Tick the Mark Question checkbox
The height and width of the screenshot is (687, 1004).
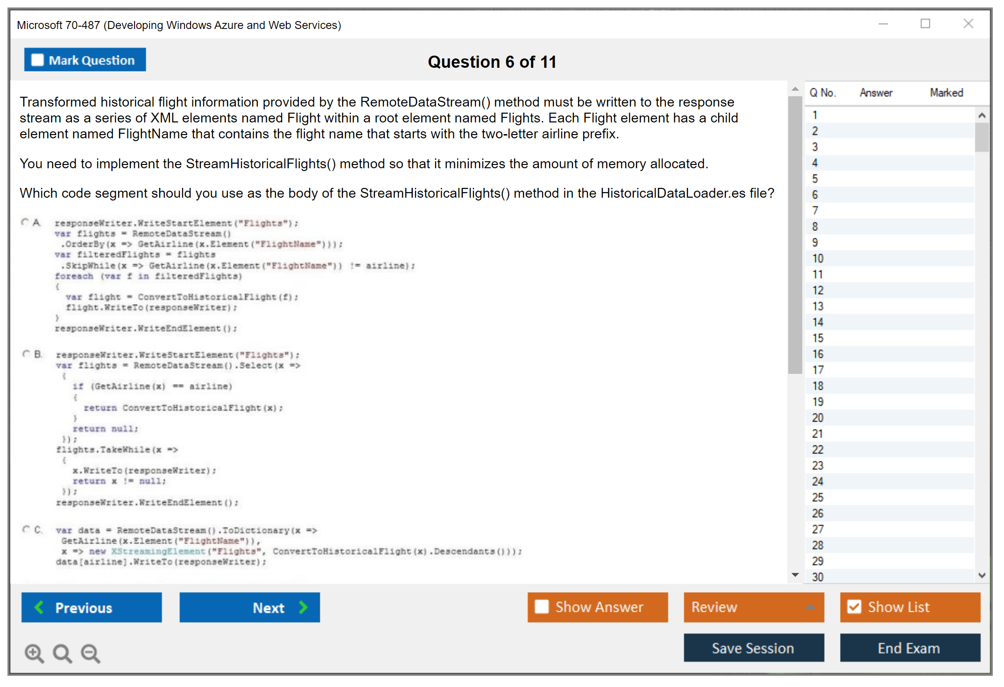(x=37, y=60)
